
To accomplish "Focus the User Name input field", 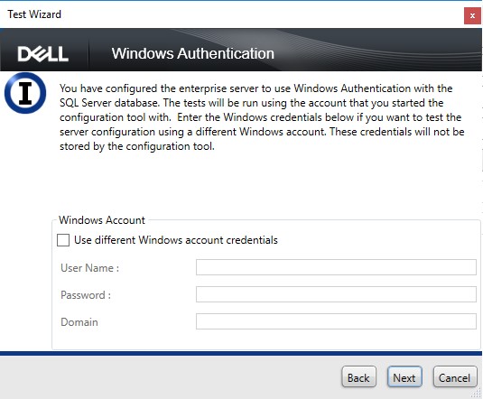I will pos(336,267).
